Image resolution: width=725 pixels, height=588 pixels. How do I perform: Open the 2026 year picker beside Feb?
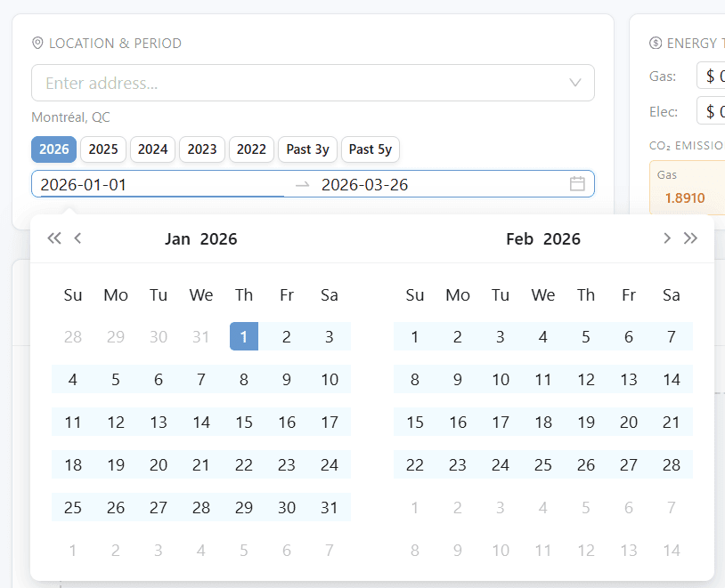pos(562,238)
